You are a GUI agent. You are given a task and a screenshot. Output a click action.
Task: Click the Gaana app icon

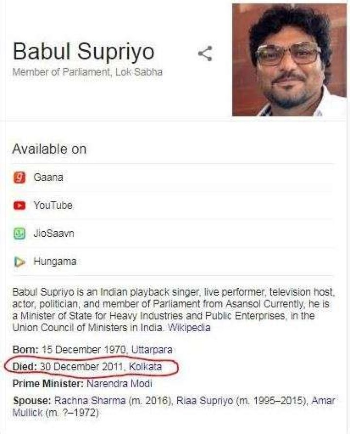point(19,177)
